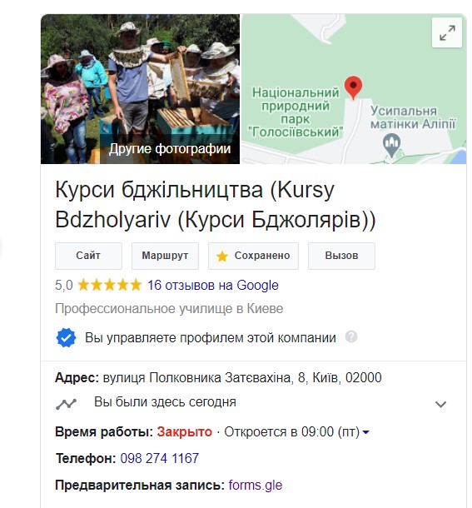This screenshot has width=472, height=508.
Task: View Другие фотографии beekeeping photo
Action: pyautogui.click(x=141, y=89)
